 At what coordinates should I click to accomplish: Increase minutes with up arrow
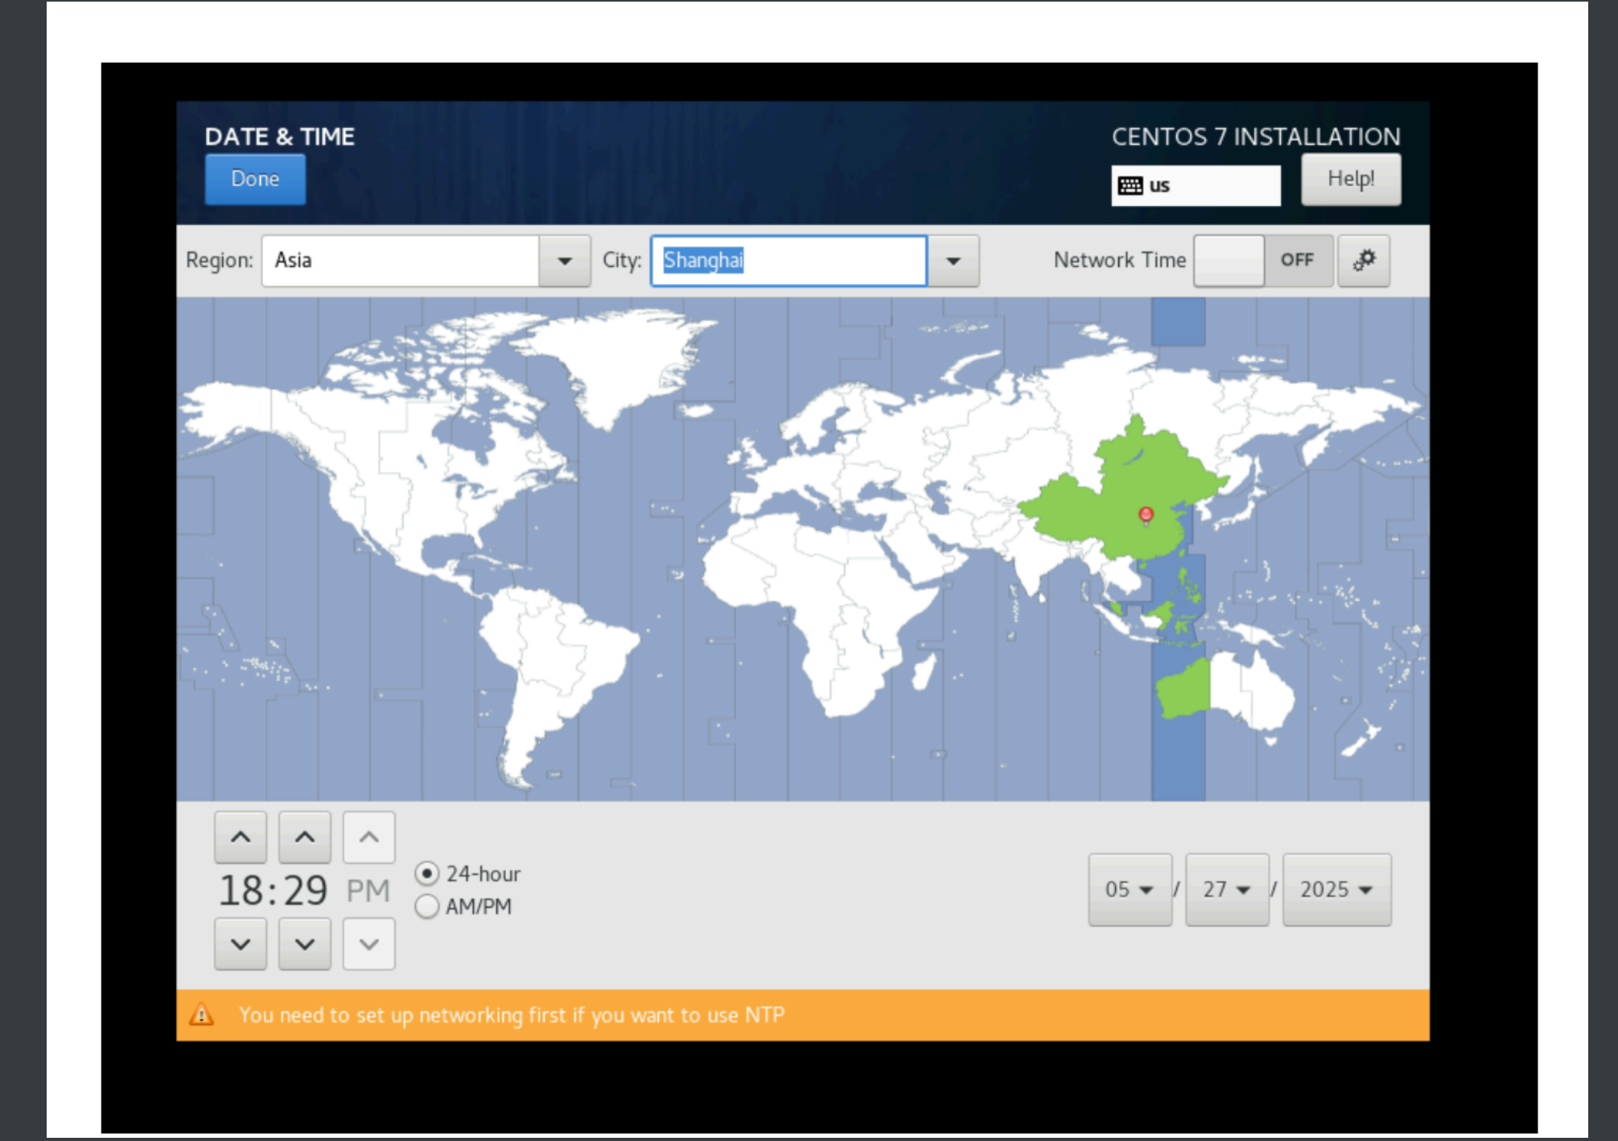tap(304, 837)
